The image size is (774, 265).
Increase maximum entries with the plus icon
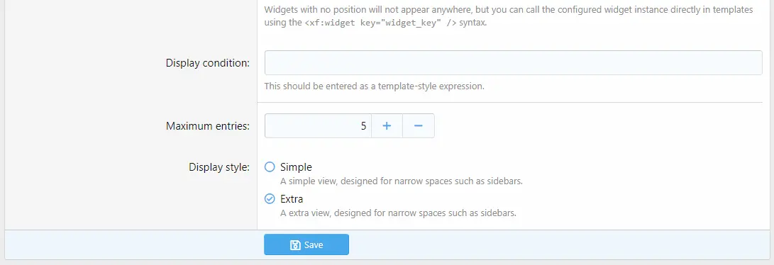pyautogui.click(x=387, y=126)
